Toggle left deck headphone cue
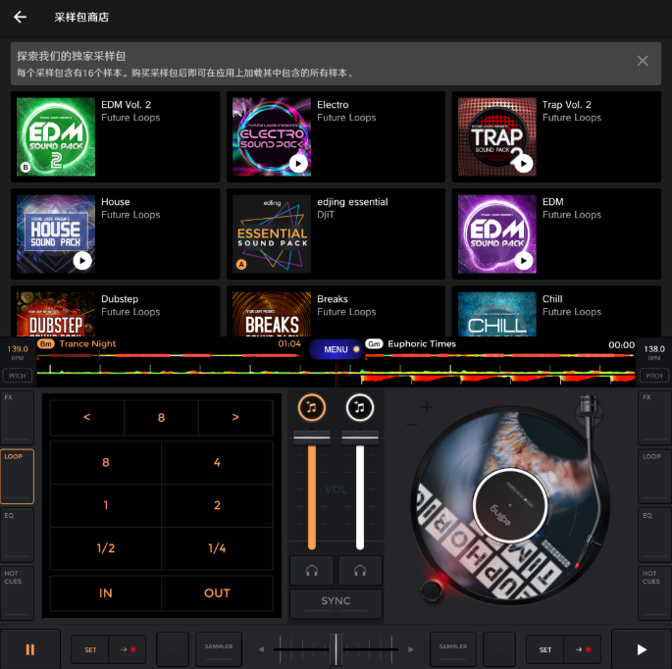The width and height of the screenshot is (672, 669). point(311,571)
